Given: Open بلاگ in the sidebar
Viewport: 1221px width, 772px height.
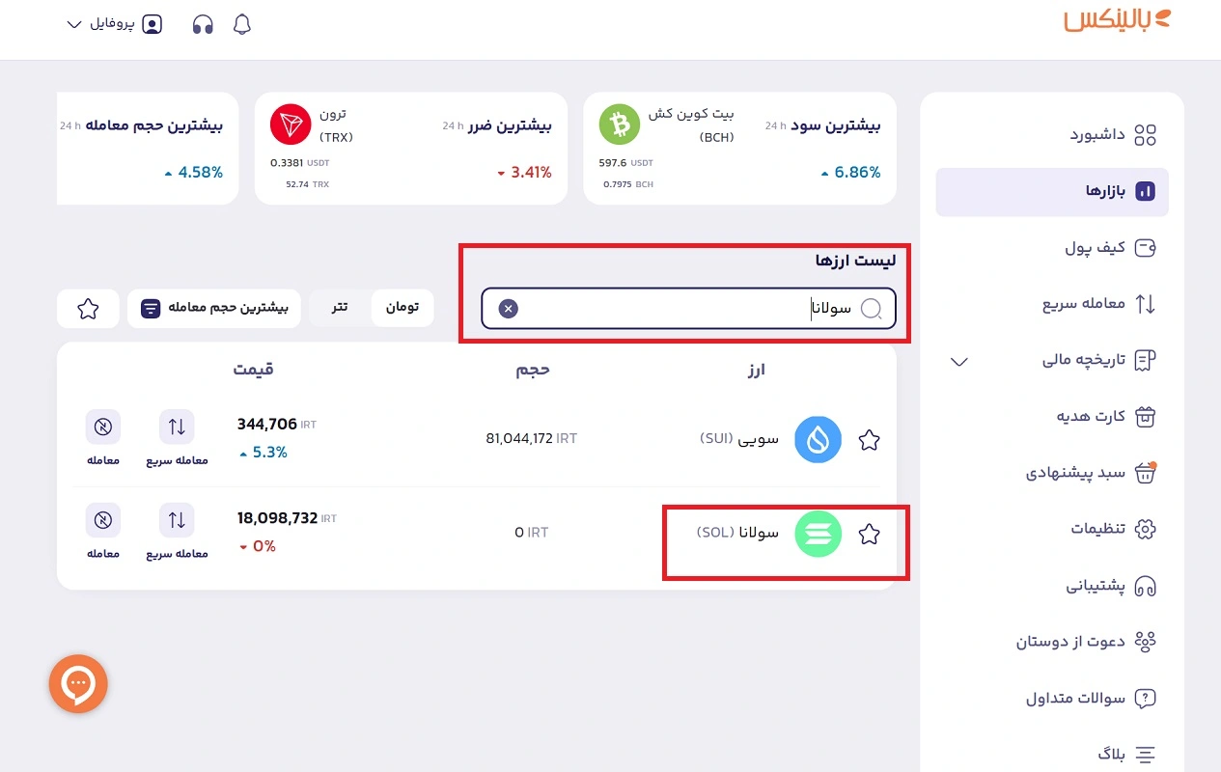Looking at the screenshot, I should pos(1052,755).
